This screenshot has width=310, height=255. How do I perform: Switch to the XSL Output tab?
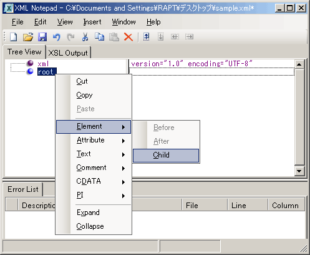click(x=68, y=53)
